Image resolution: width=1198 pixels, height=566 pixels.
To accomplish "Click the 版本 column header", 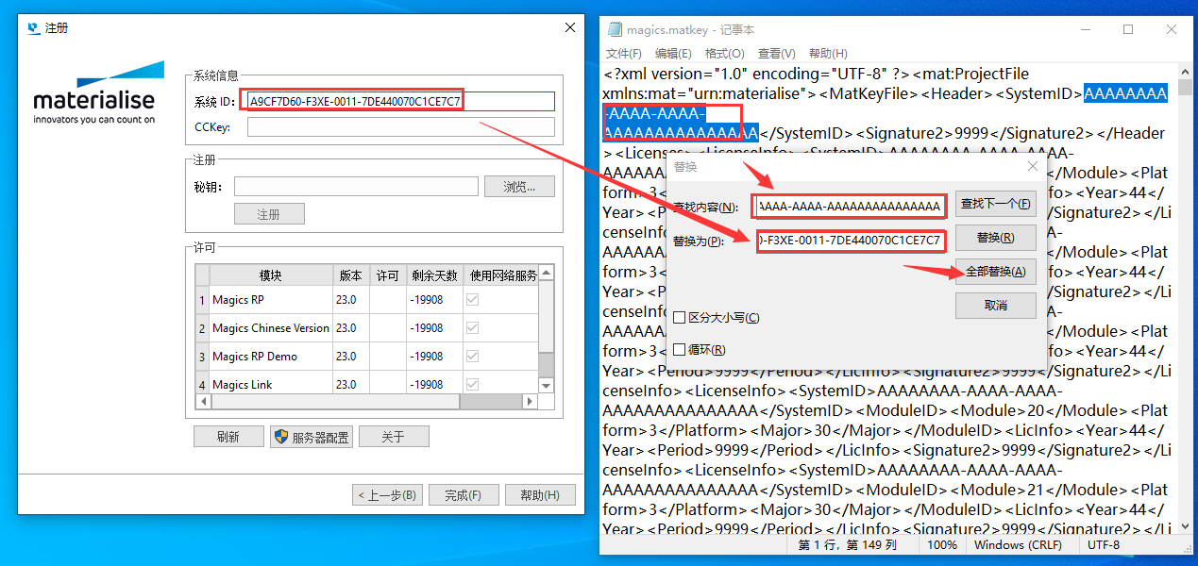I will (x=350, y=275).
